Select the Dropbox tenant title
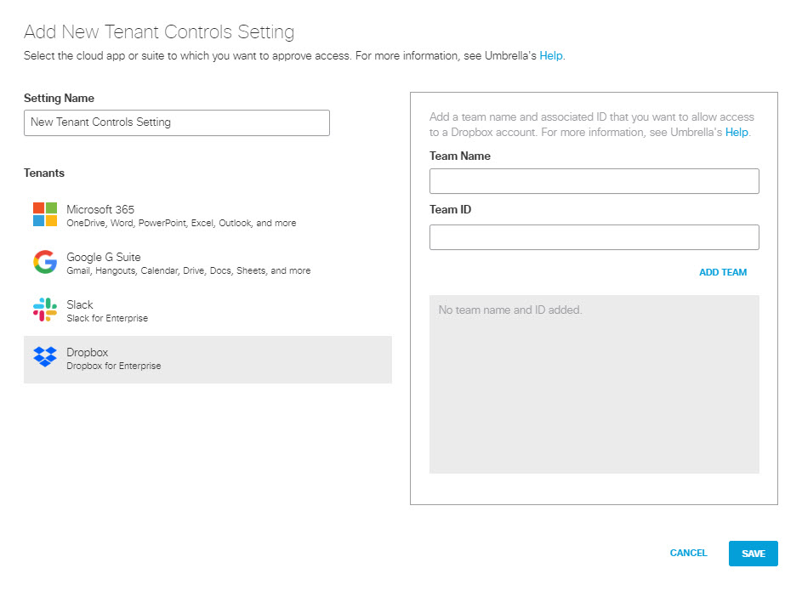Image resolution: width=802 pixels, height=591 pixels. point(87,352)
